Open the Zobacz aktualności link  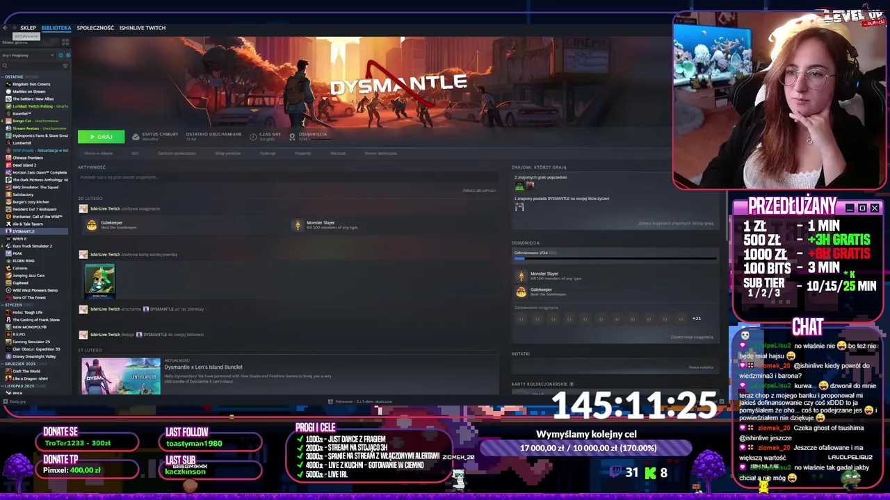pos(479,190)
